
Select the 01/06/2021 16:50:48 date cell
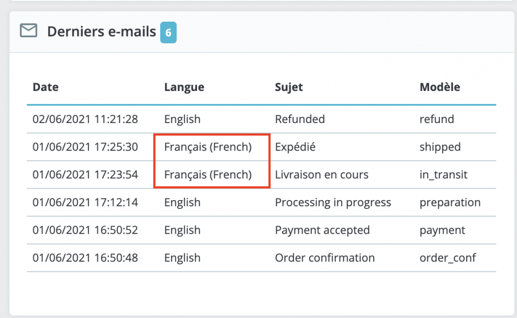[x=85, y=258]
